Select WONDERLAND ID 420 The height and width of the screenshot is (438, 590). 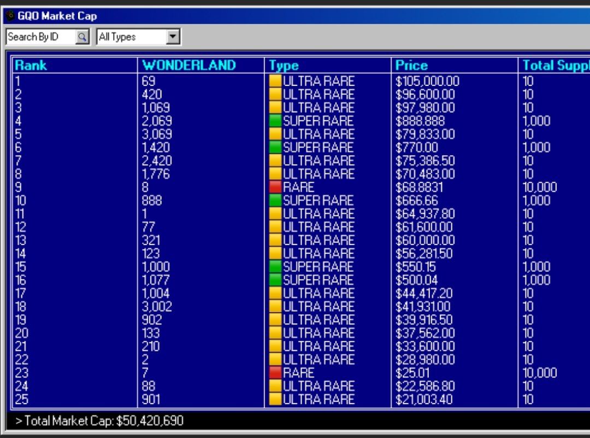[x=152, y=94]
